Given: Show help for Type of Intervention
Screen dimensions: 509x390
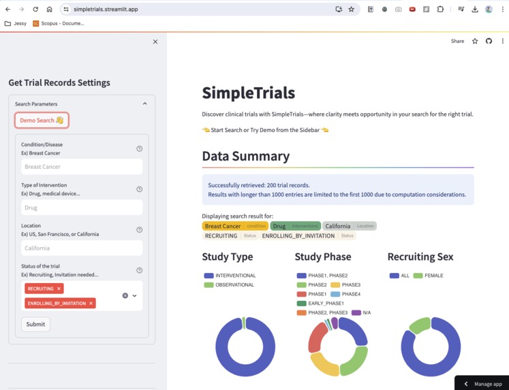Looking at the screenshot, I should (x=139, y=189).
